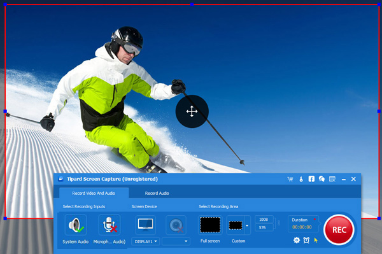Open the empty webcam dropdown
The width and height of the screenshot is (382, 254).
tap(176, 241)
